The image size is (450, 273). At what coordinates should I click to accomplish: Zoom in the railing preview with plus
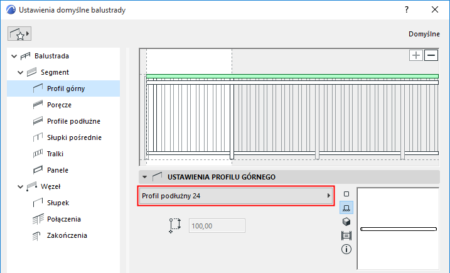coord(416,55)
